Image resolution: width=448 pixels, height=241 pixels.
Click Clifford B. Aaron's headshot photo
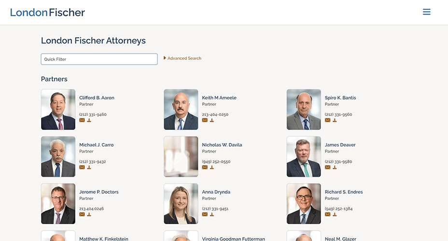click(58, 110)
